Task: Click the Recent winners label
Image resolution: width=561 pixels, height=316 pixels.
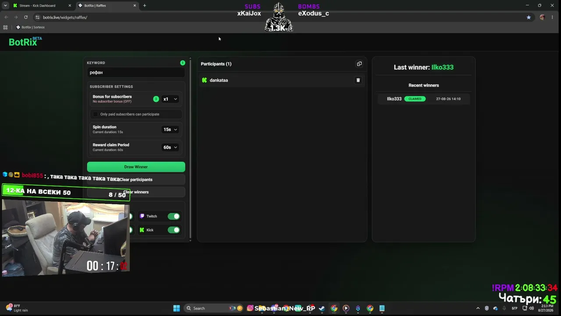Action: [424, 85]
